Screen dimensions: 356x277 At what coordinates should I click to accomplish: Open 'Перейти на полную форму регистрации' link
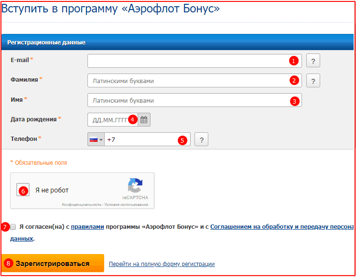tap(162, 264)
